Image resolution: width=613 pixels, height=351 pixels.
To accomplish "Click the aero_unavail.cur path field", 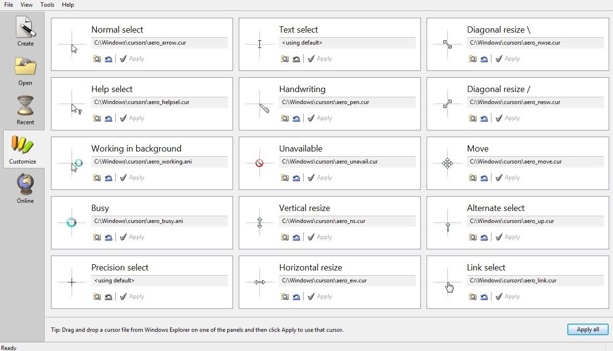I will coord(347,162).
